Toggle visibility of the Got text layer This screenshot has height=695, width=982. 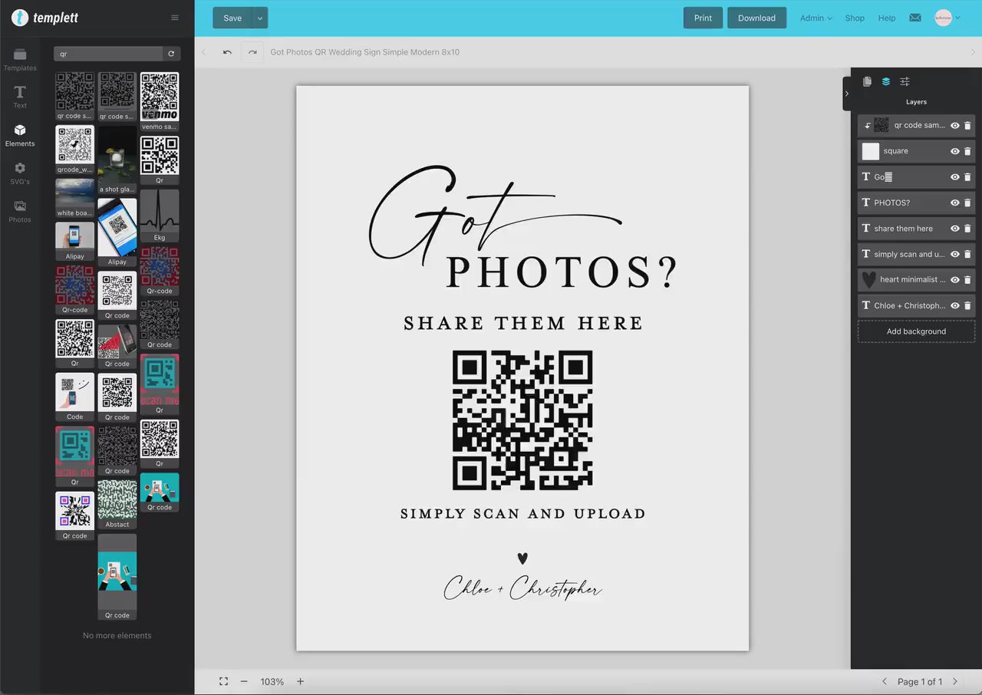click(955, 176)
